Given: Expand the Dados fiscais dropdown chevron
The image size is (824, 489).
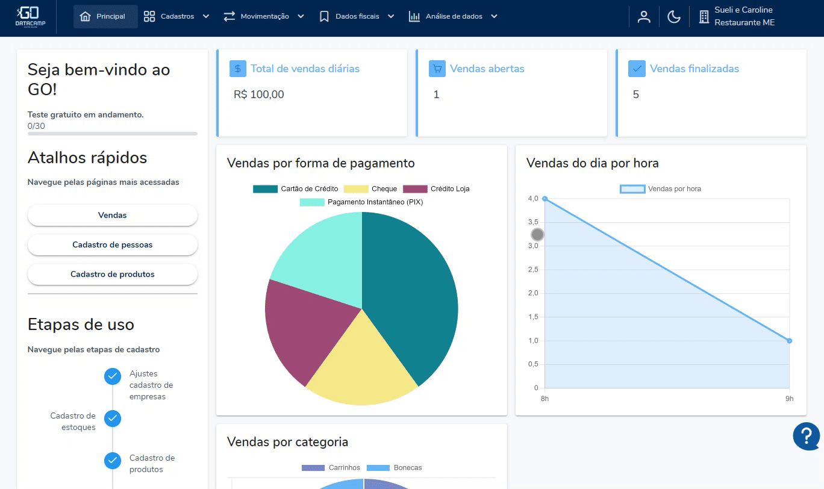Looking at the screenshot, I should [x=390, y=16].
